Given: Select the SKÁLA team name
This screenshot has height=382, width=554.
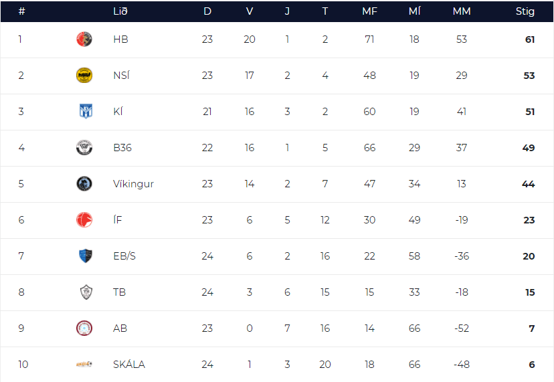Looking at the screenshot, I should tap(129, 365).
